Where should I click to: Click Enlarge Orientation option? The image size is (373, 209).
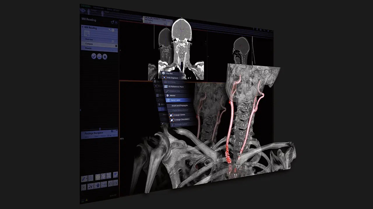tap(182, 119)
